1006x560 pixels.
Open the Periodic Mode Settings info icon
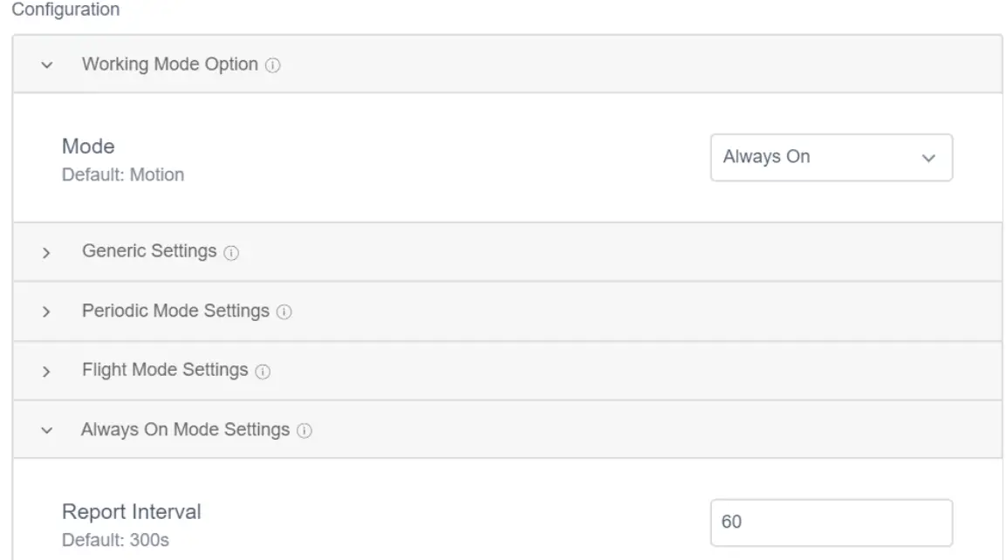[x=284, y=312]
